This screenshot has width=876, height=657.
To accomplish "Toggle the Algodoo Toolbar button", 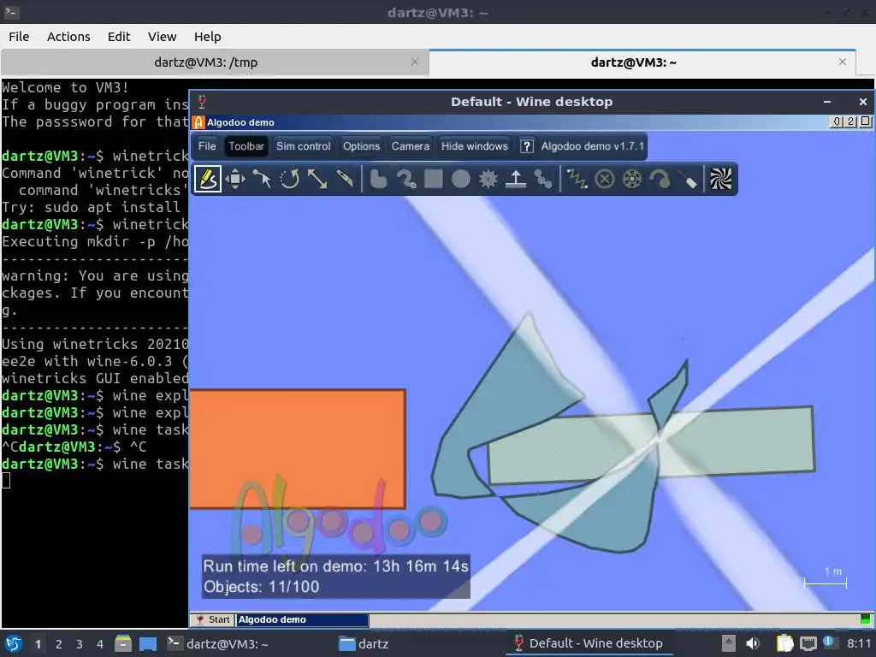I will coord(246,145).
